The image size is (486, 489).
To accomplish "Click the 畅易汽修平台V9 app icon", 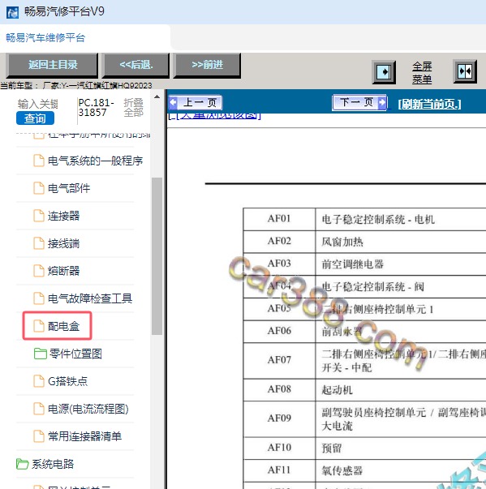I will [x=12, y=12].
